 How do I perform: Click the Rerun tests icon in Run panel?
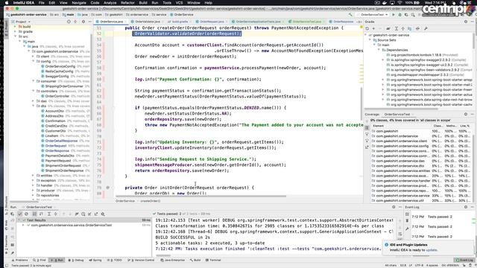pos(13,214)
